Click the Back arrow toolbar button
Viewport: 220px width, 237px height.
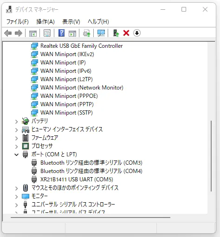(8, 33)
